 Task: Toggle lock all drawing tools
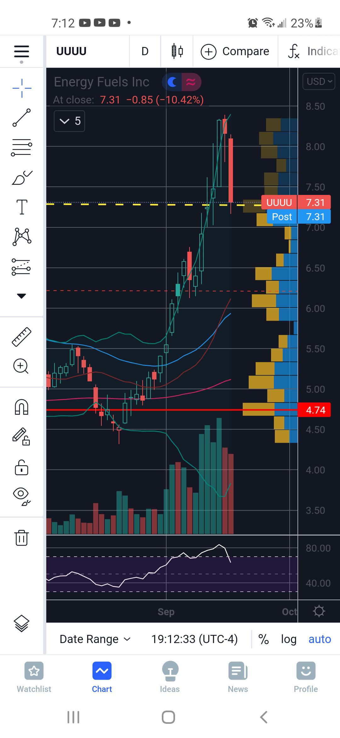point(21,467)
